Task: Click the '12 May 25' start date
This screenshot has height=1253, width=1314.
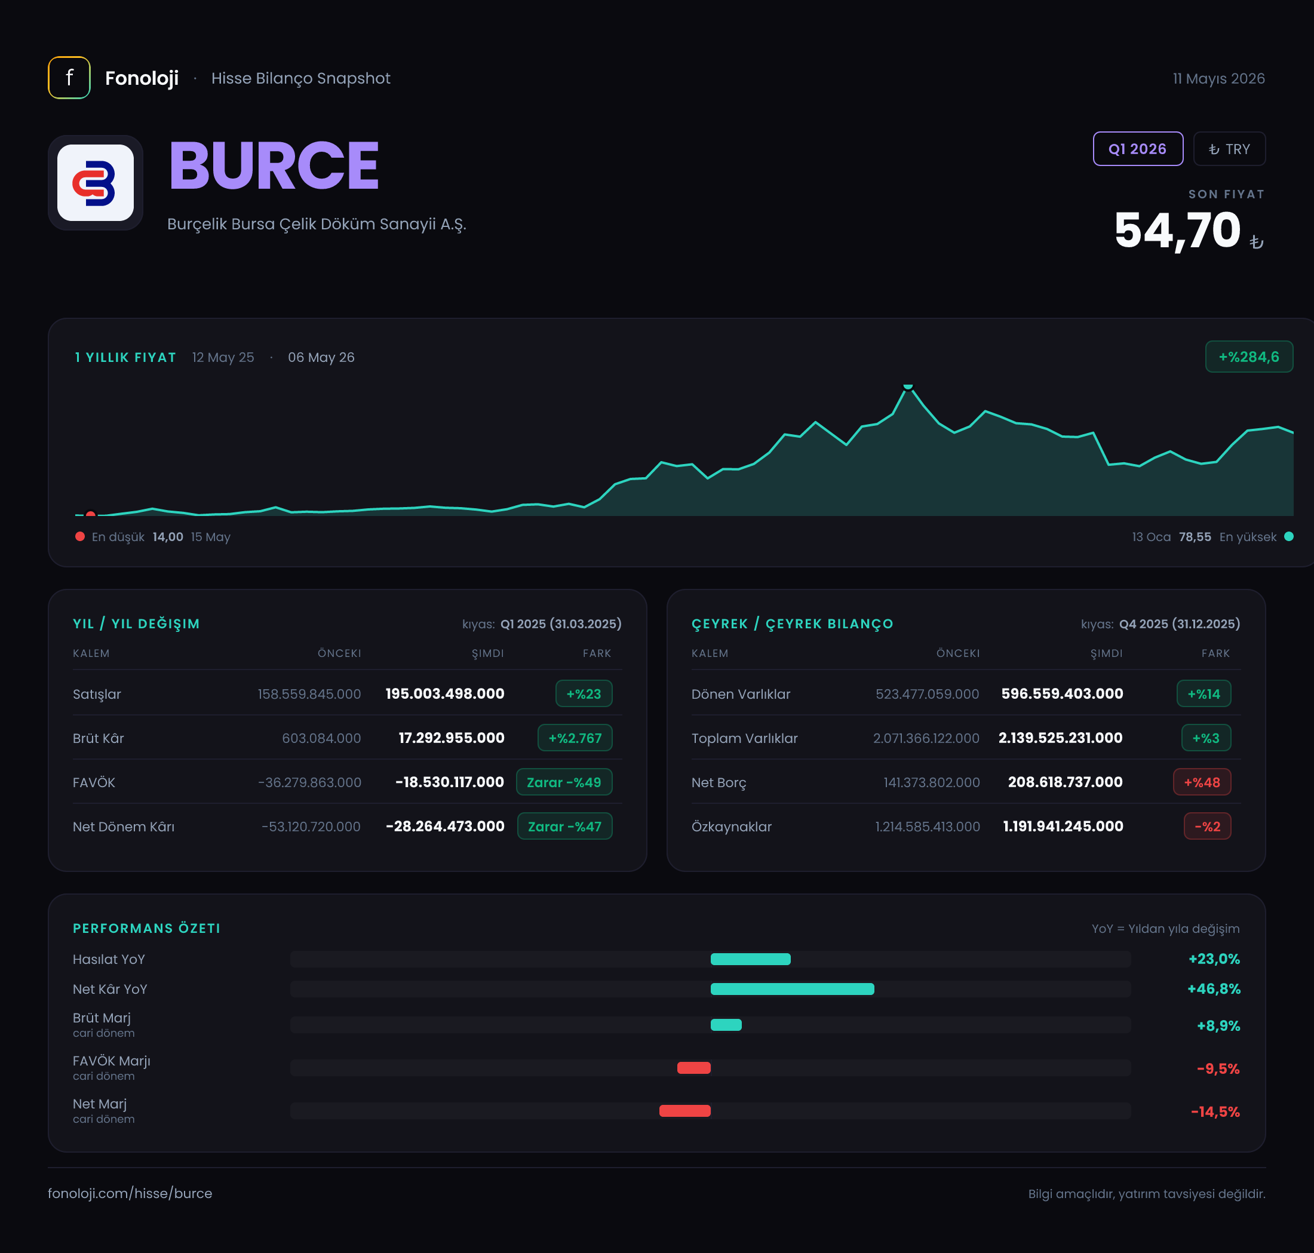Action: point(223,357)
